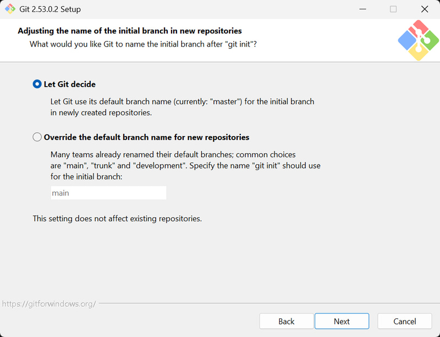The height and width of the screenshot is (337, 440).
Task: Click the maximize window button
Action: (x=393, y=9)
